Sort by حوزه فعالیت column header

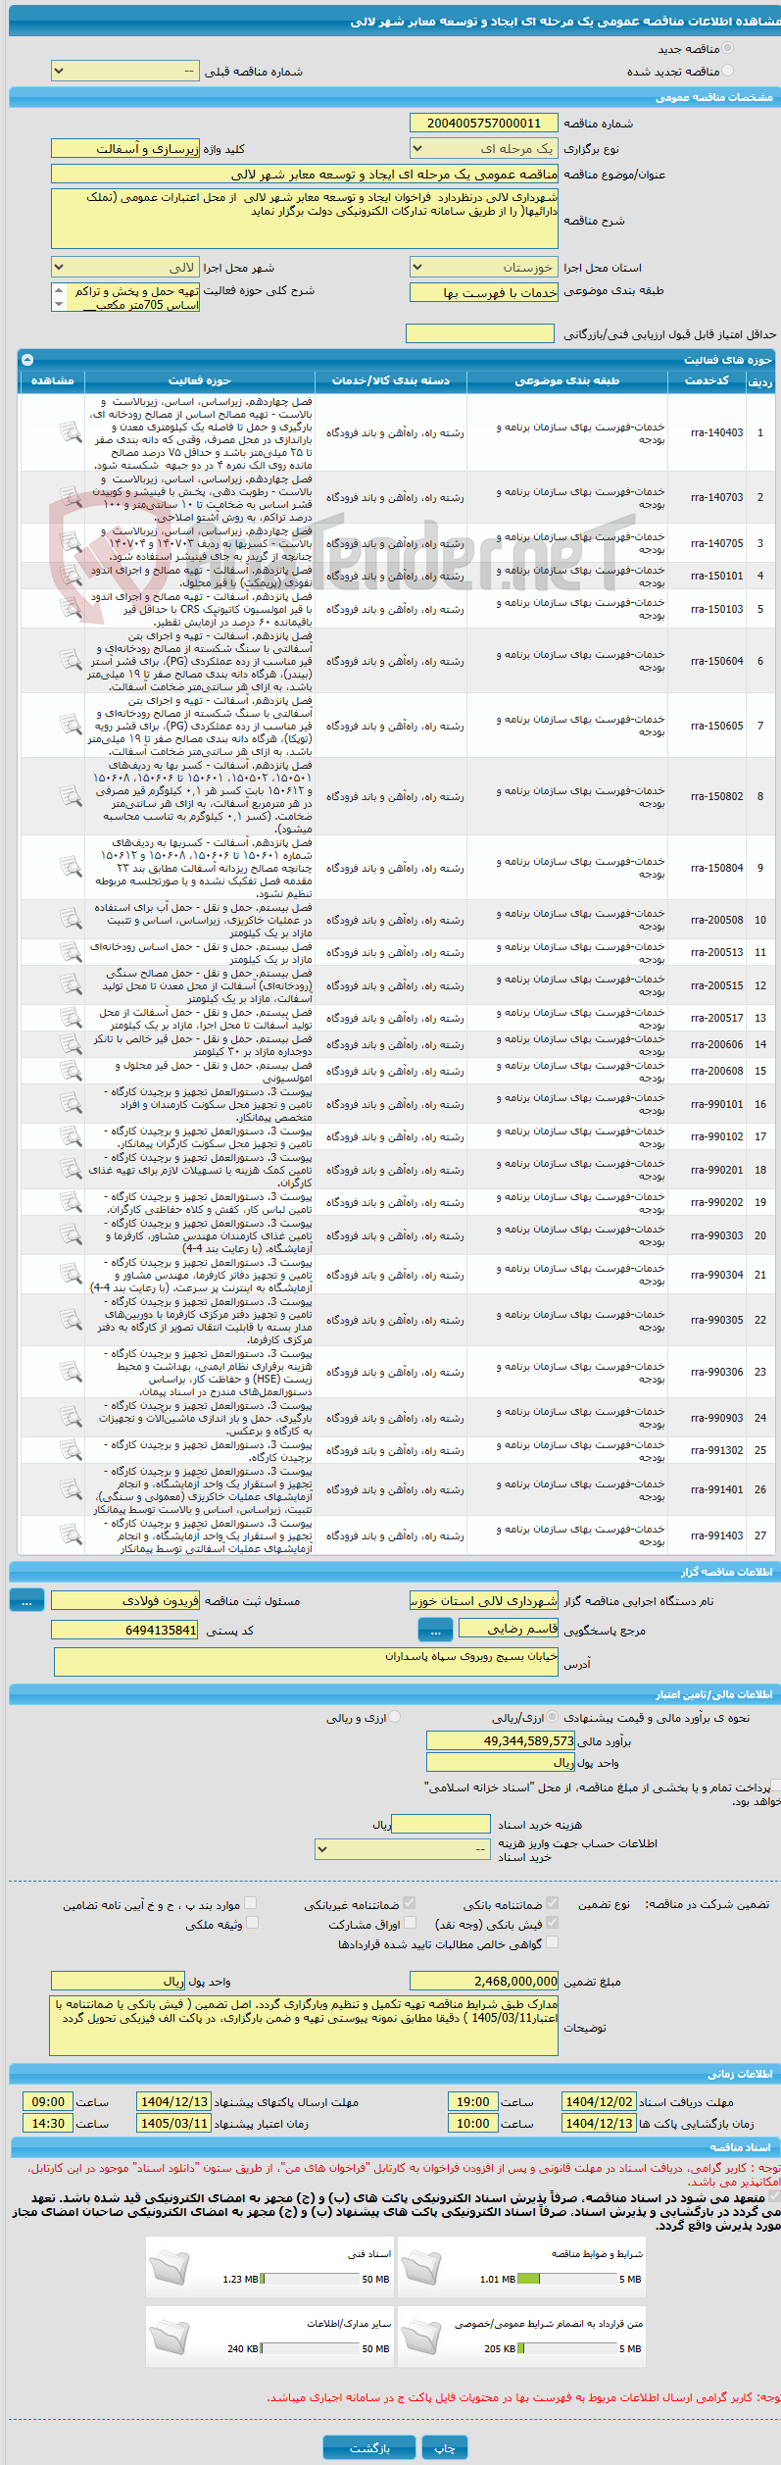tap(200, 380)
